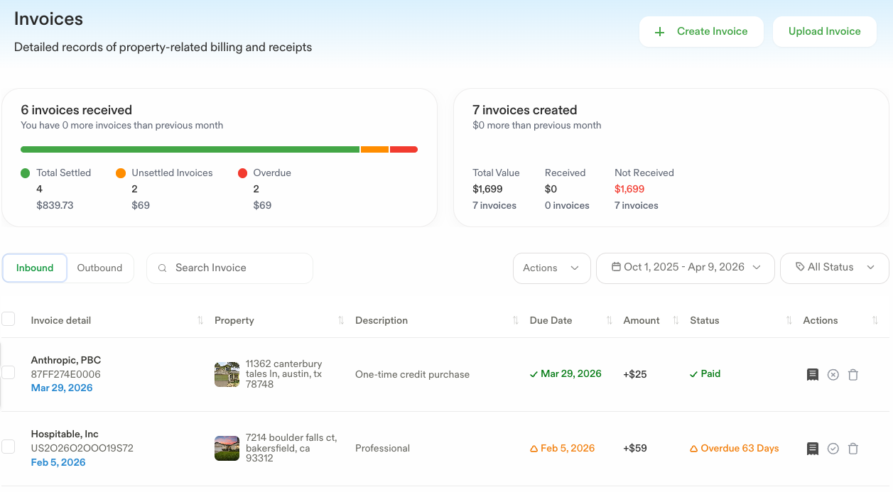The width and height of the screenshot is (893, 492).
Task: Click the Mar 29, 2026 link under Anthropic
Action: 62,388
